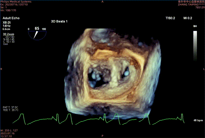The width and height of the screenshot is (205, 138).
Task: Click the green ECG waveform trace
Action: [96, 121]
